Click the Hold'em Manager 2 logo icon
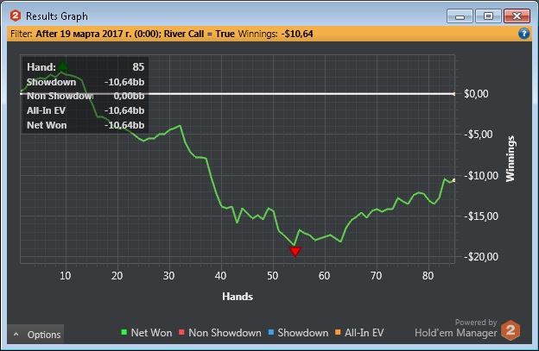Image resolution: width=539 pixels, height=351 pixels. 510,330
